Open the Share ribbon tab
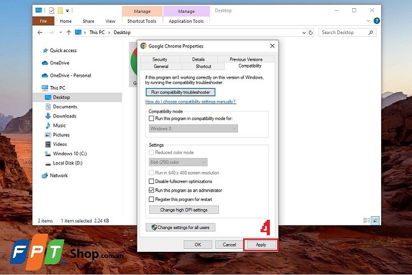The image size is (412, 275). tap(89, 21)
